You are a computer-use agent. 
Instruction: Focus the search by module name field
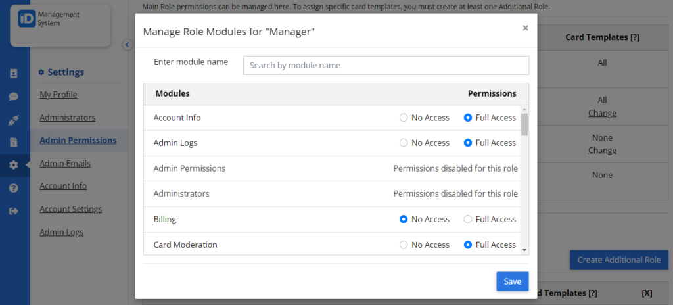pyautogui.click(x=386, y=65)
